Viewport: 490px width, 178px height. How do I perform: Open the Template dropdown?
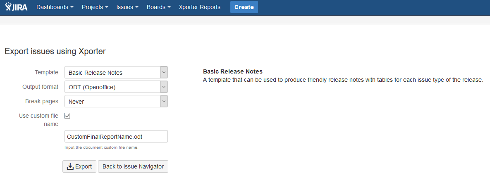[116, 72]
